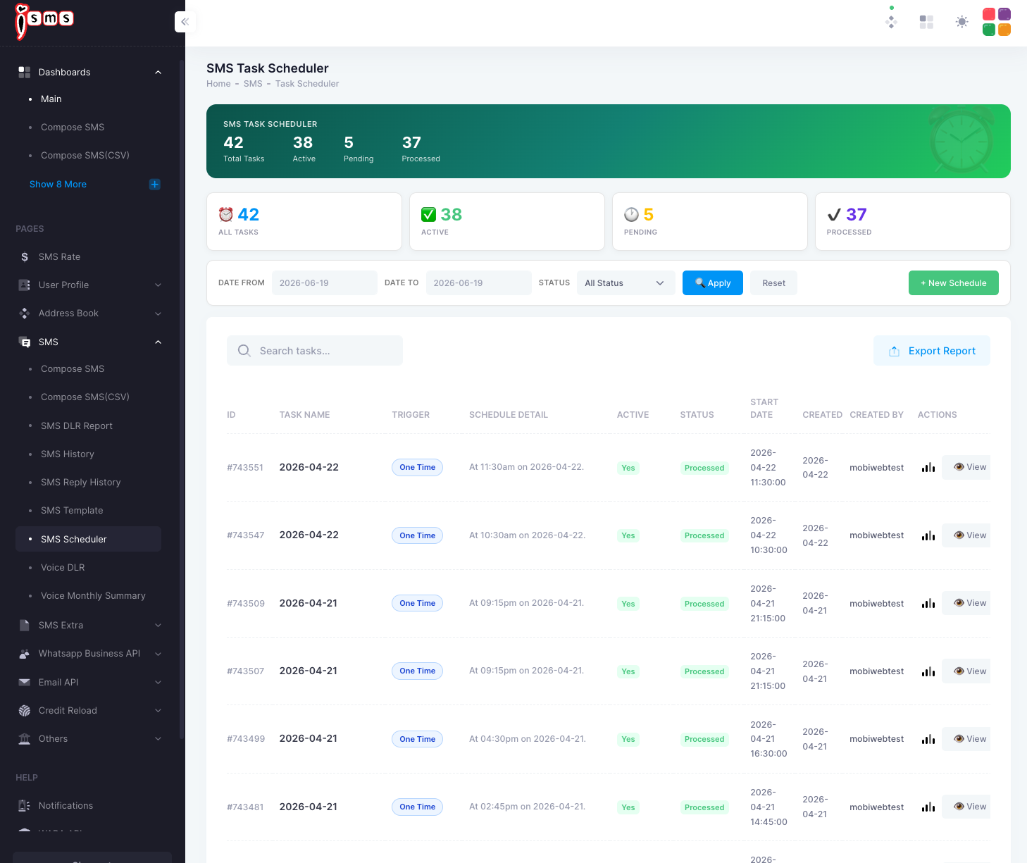Click the Date From input field
Screen dimensions: 1027x863
click(325, 283)
